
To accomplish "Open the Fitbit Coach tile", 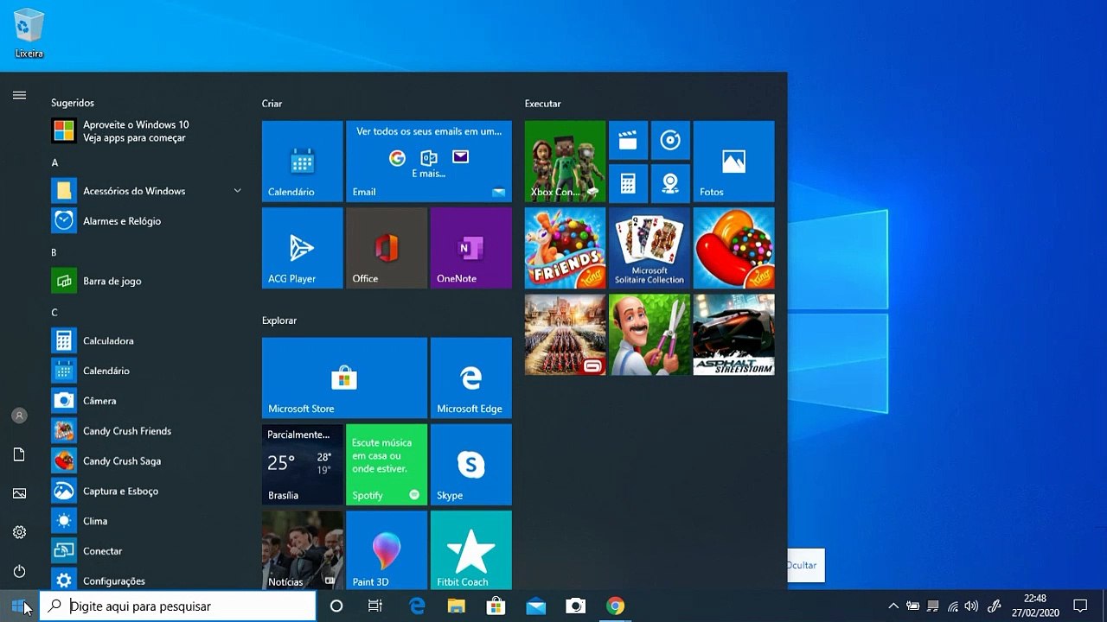I will [x=470, y=549].
